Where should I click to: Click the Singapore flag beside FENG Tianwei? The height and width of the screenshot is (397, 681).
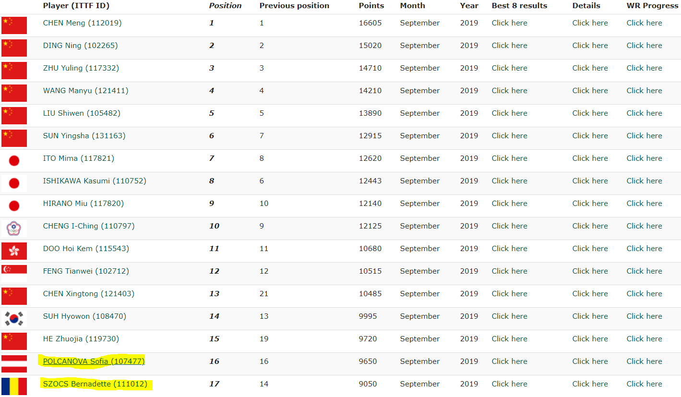[14, 274]
